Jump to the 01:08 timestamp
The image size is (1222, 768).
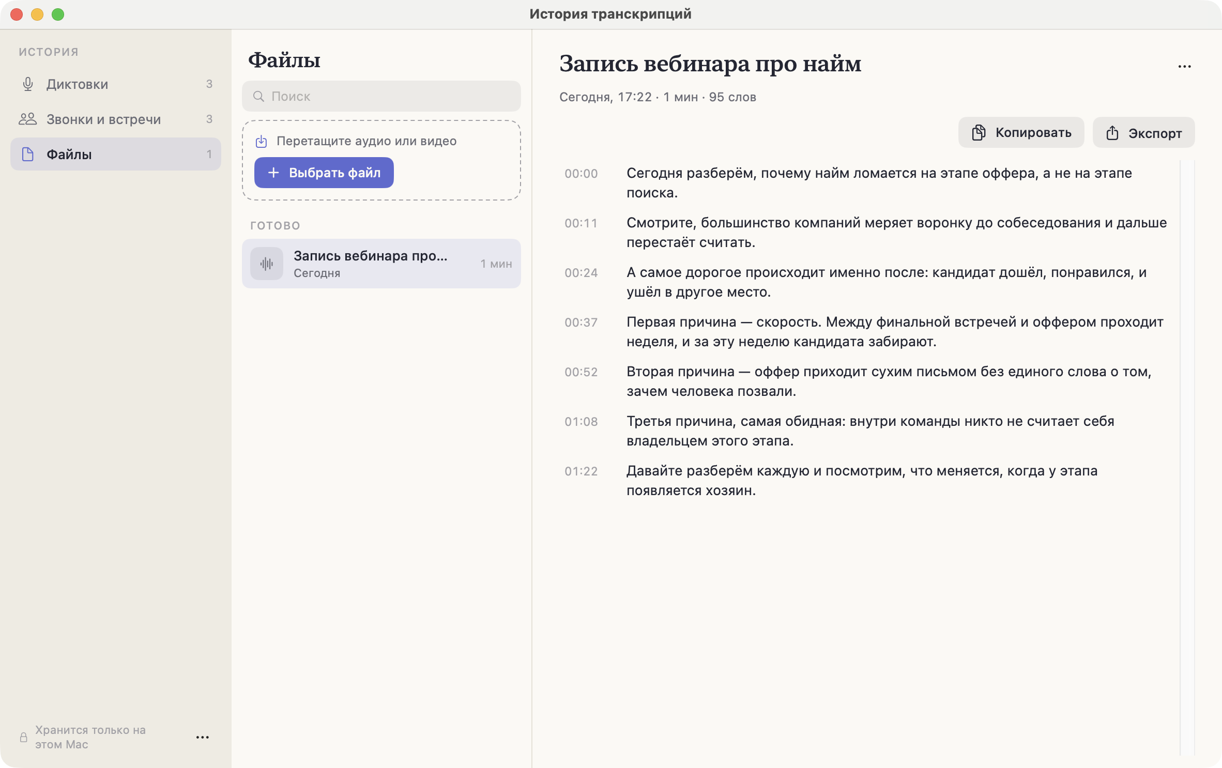pos(581,422)
